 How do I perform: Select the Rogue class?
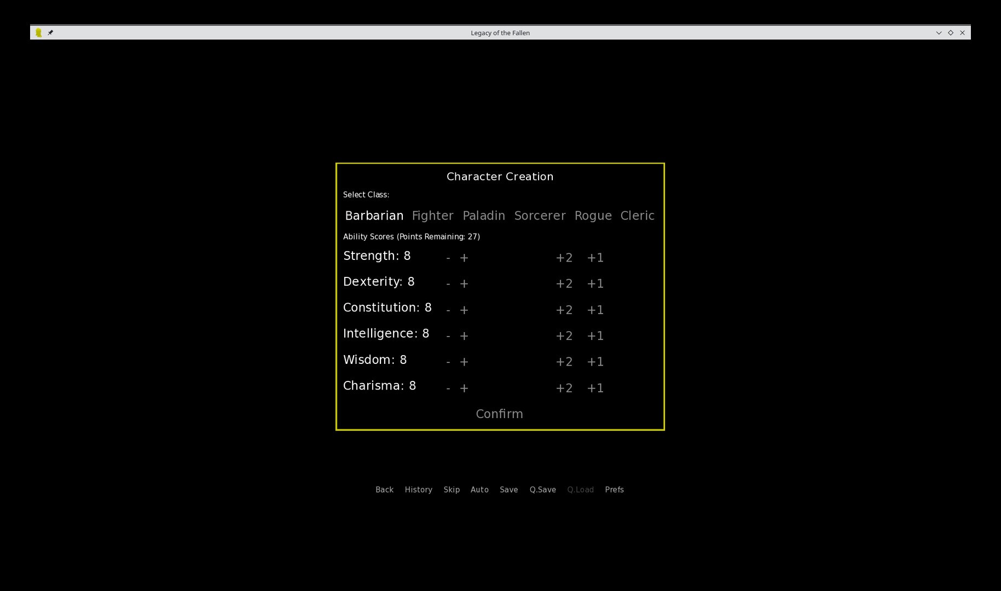point(593,215)
